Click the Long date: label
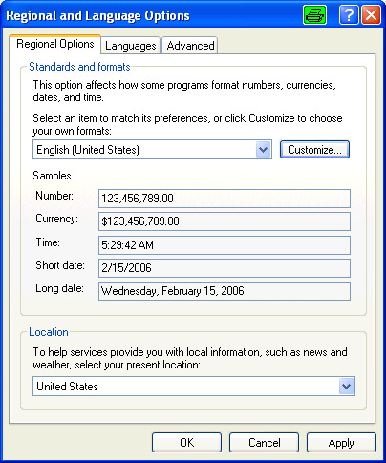The height and width of the screenshot is (463, 386). coord(59,288)
